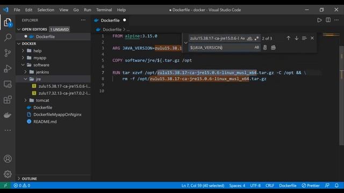Open the Extensions view

(8, 100)
